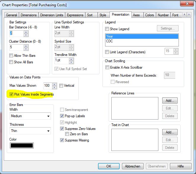Uncheck Plot Values Inside Segments
196x174 pixels.
point(11,94)
